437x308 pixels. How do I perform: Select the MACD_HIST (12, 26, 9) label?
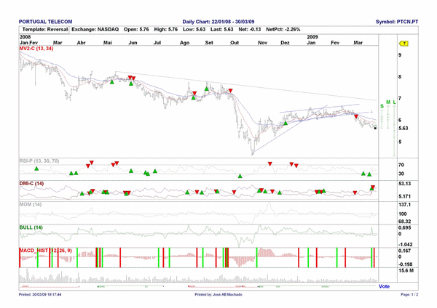click(45, 251)
